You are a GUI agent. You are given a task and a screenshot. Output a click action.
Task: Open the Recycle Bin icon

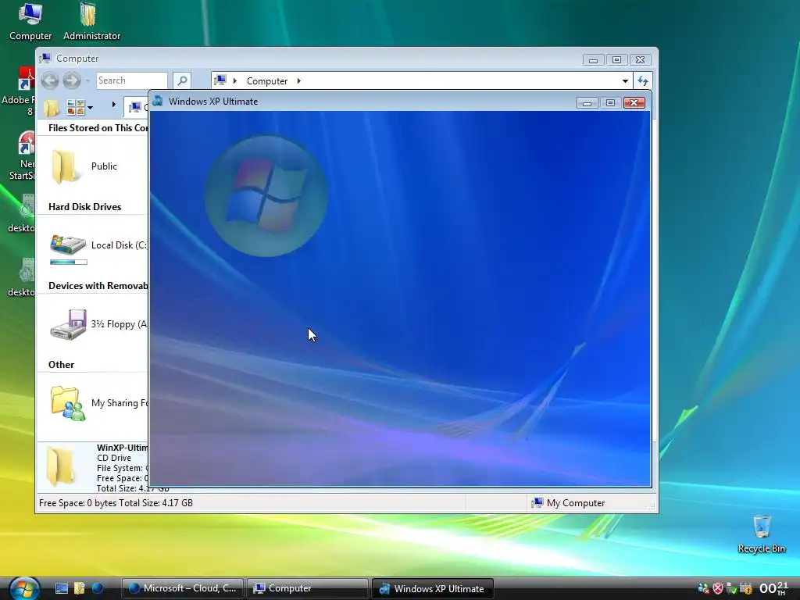click(761, 534)
